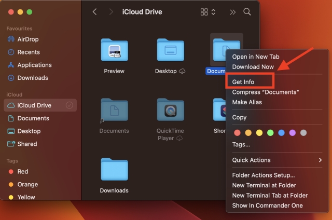Click the iCloud Drive window title

tap(142, 12)
